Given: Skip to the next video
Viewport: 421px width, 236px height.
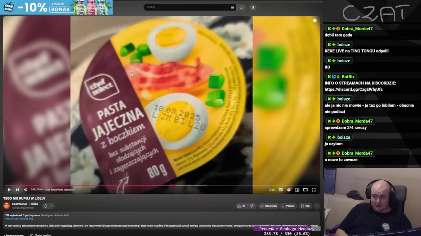Looking at the screenshot, I should (17, 189).
